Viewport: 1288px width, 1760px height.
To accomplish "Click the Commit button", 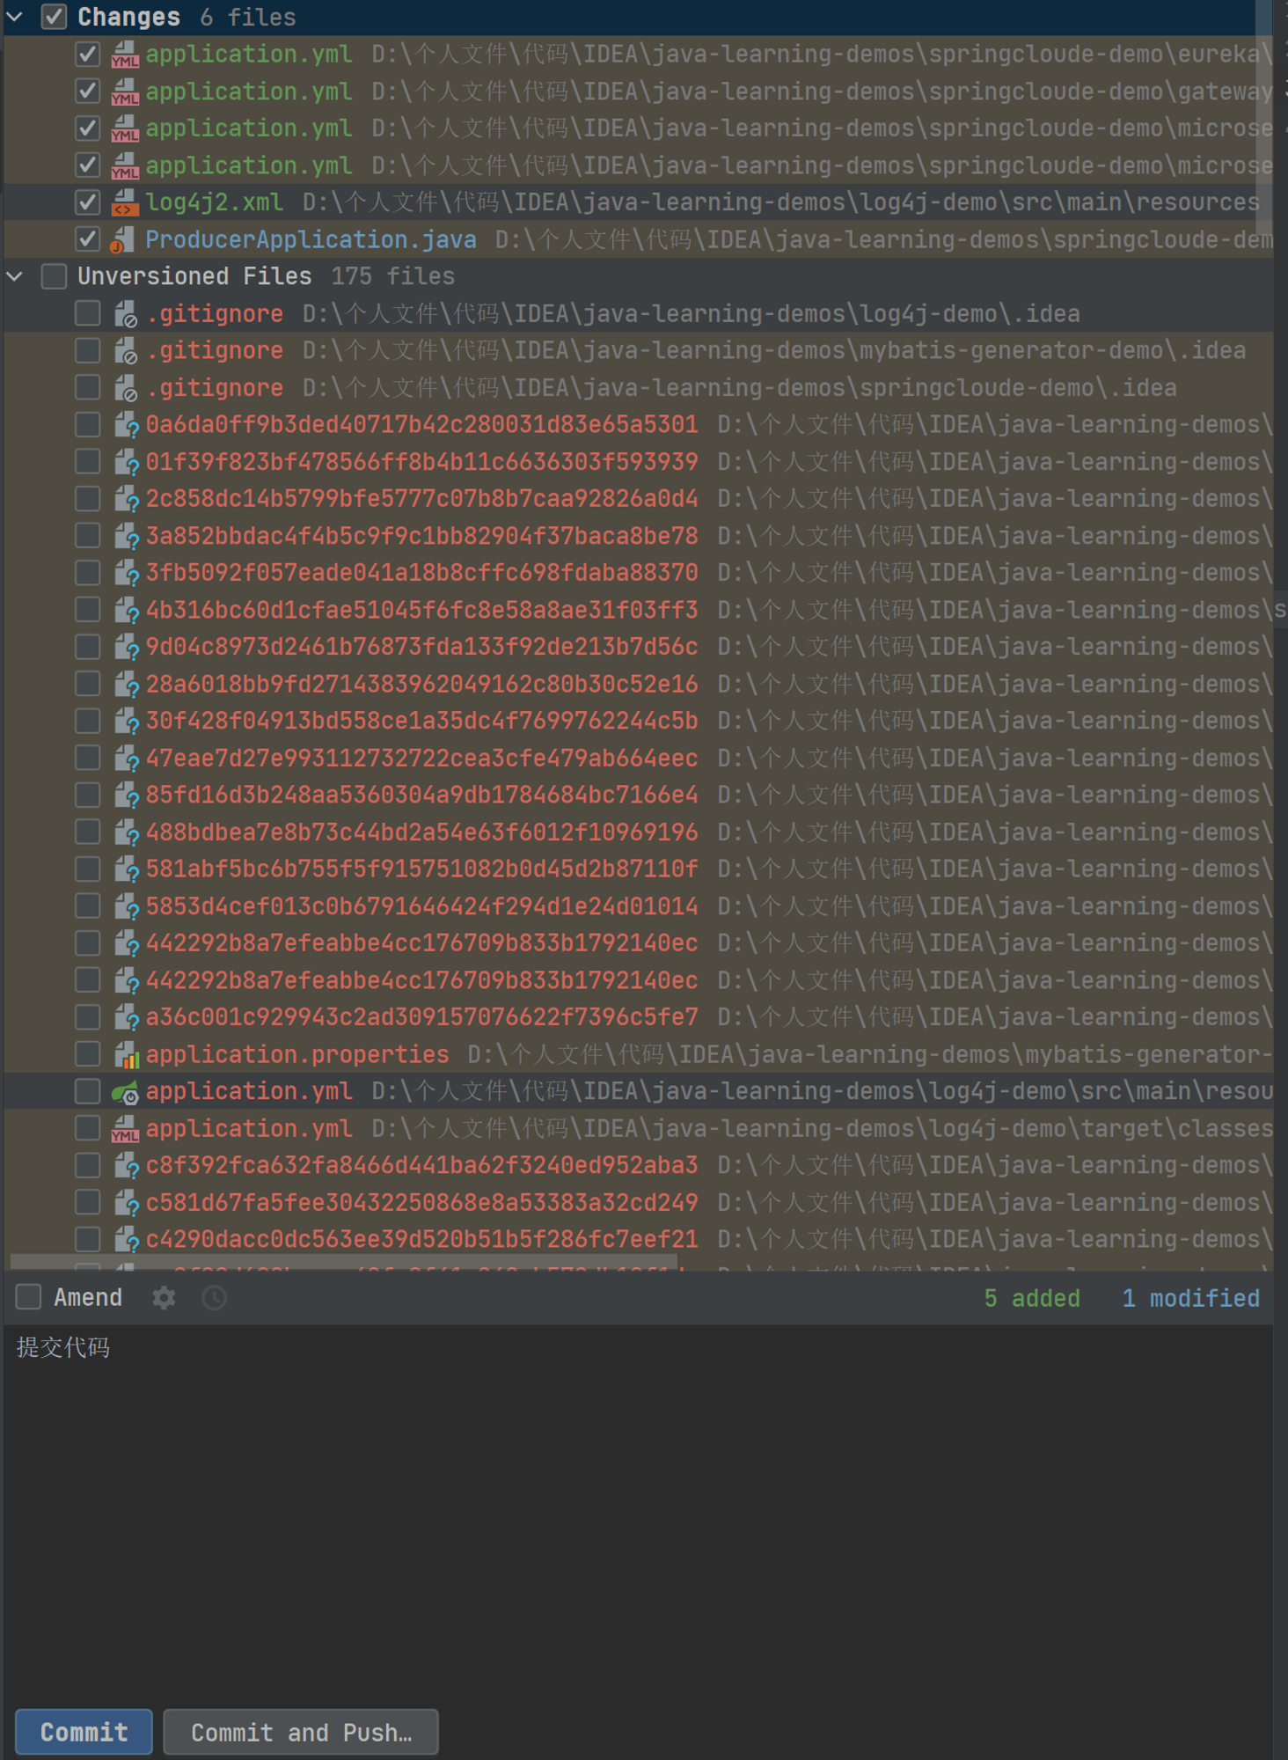I will [84, 1732].
